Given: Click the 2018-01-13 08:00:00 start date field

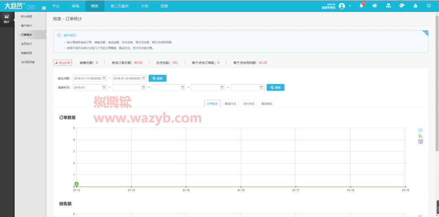Looking at the screenshot, I should (90, 78).
